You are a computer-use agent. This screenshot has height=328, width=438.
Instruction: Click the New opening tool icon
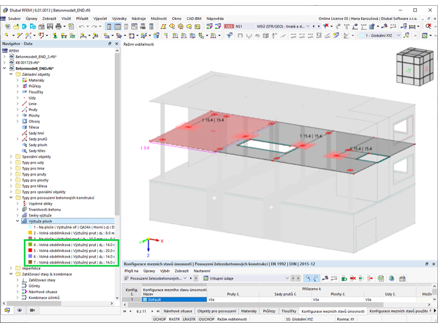(x=131, y=36)
